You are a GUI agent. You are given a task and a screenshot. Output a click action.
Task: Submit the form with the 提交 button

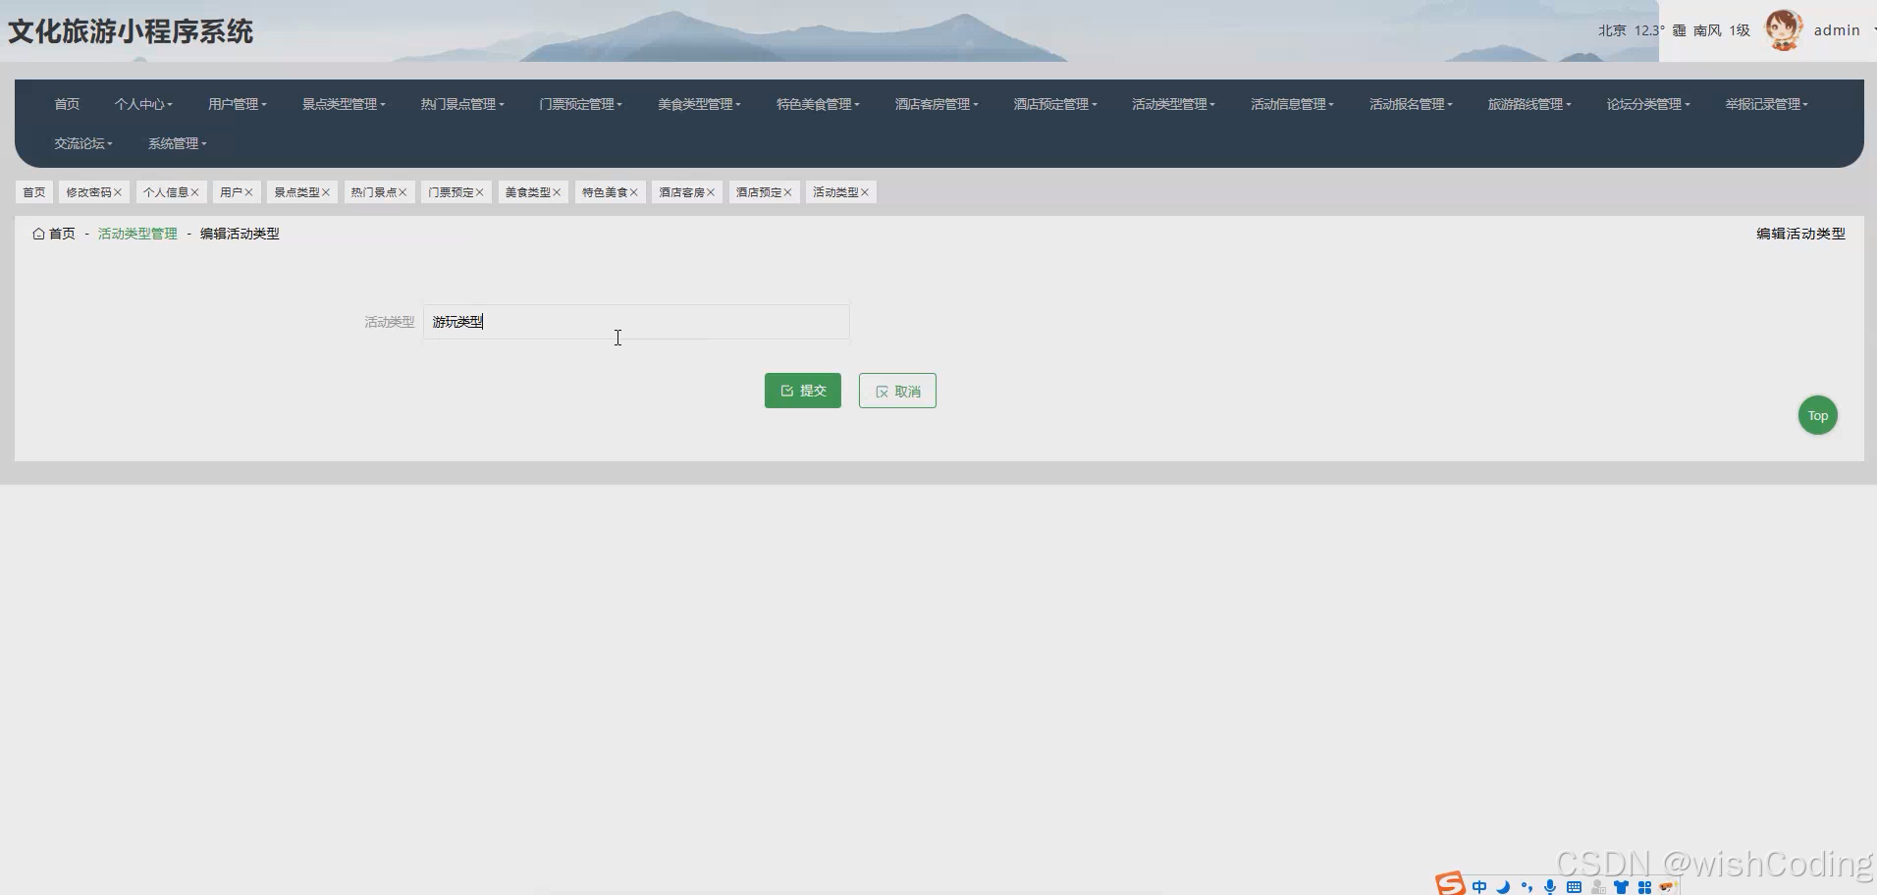802,390
